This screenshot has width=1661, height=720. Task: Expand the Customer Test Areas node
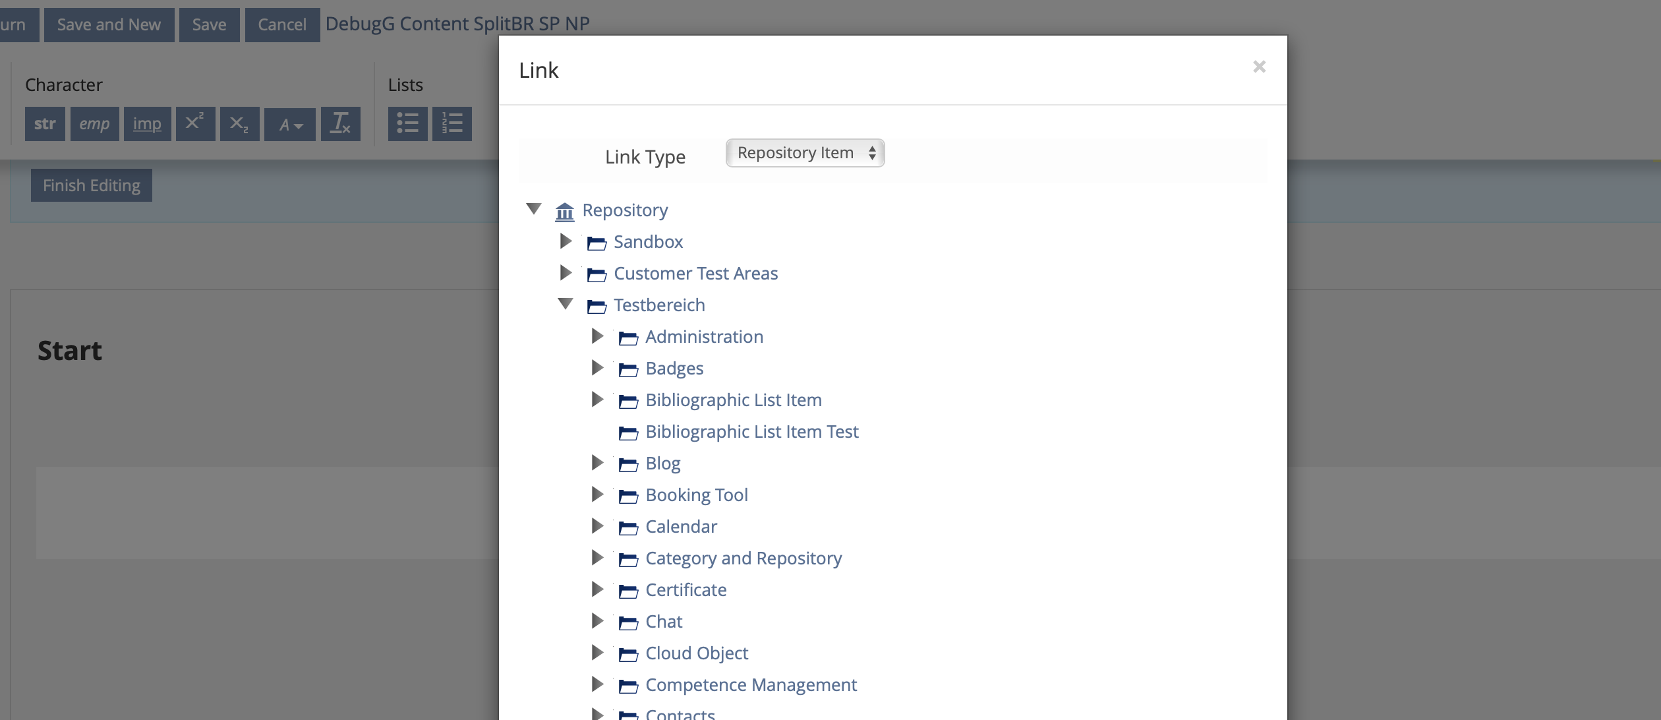(x=566, y=272)
